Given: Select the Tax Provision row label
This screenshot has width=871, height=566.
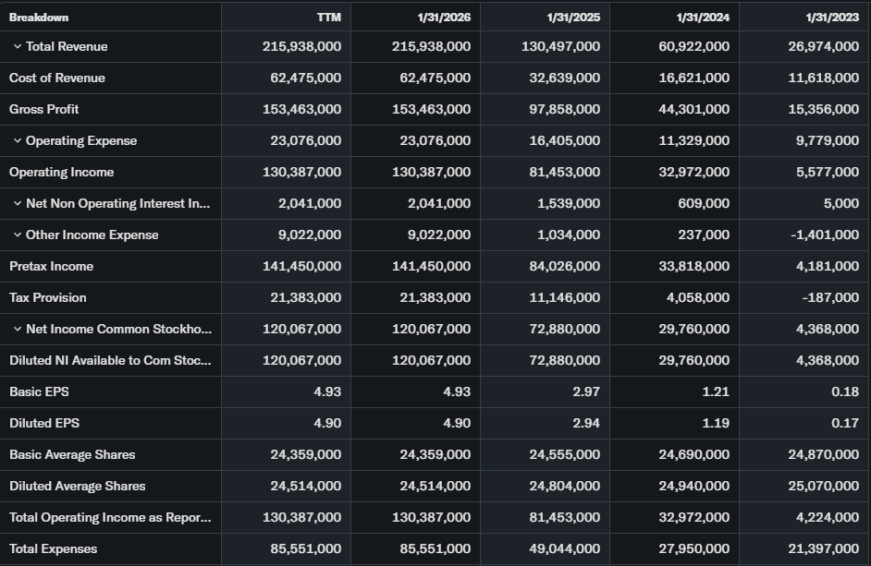Looking at the screenshot, I should click(x=48, y=298).
